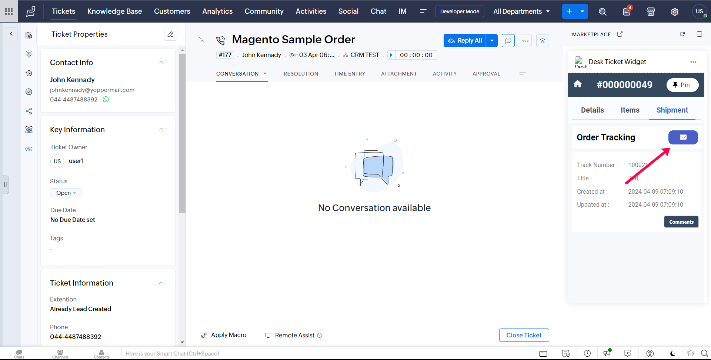Screen dimensions: 711x360
Task: Start the ticket timer play button
Action: click(x=391, y=55)
